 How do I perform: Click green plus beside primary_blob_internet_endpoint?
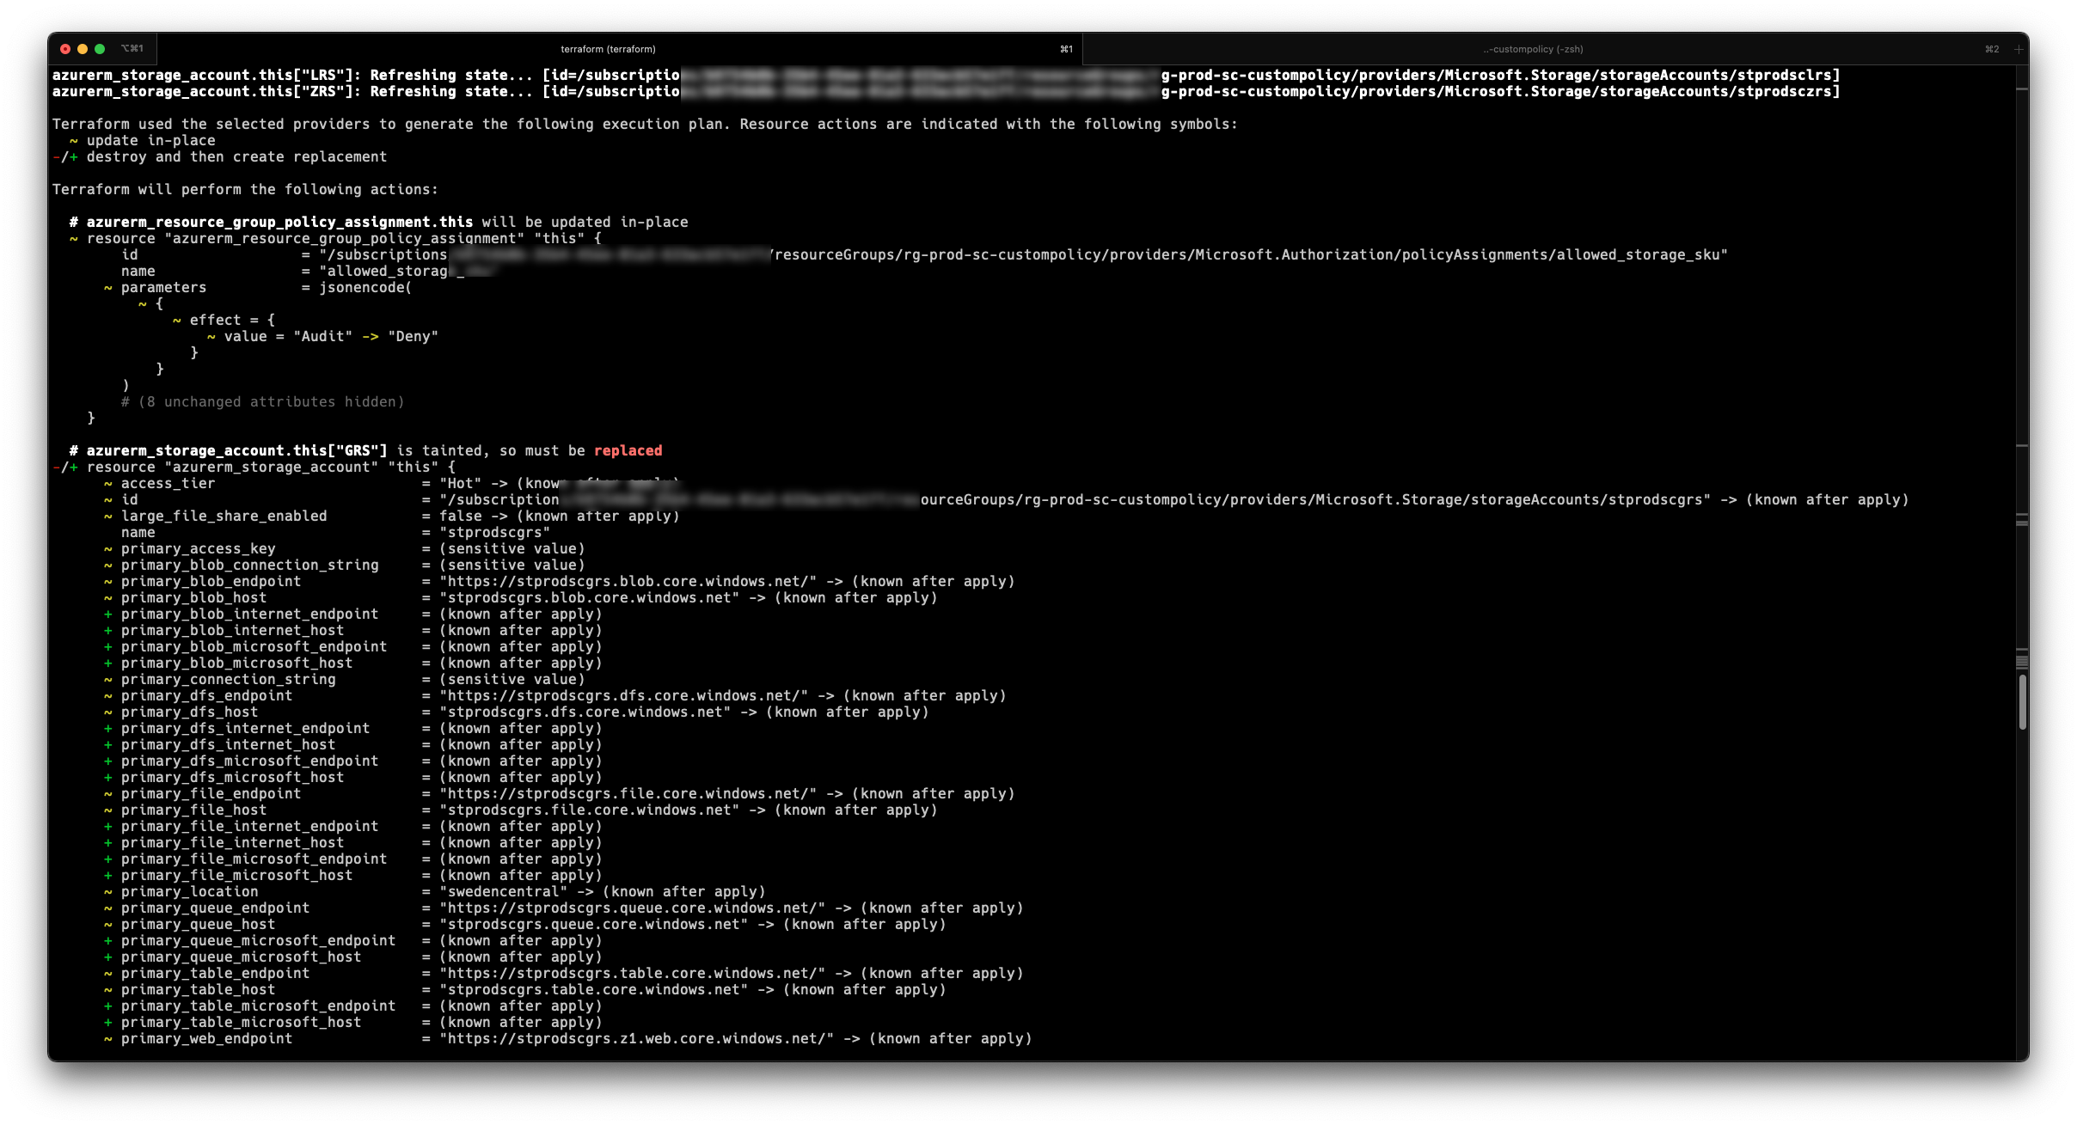click(x=108, y=614)
